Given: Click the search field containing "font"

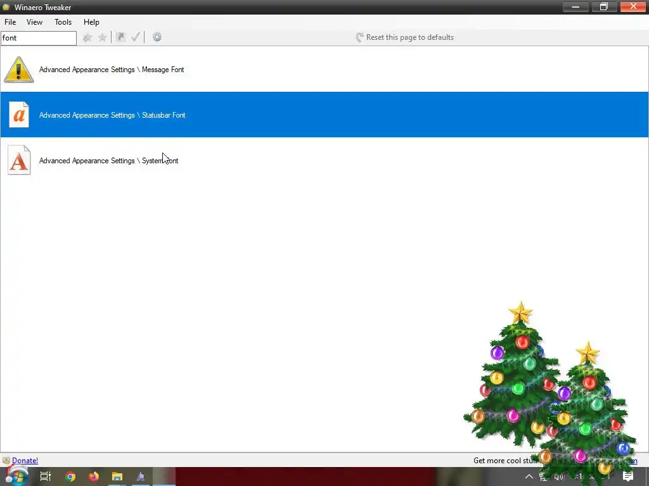Looking at the screenshot, I should (x=39, y=38).
